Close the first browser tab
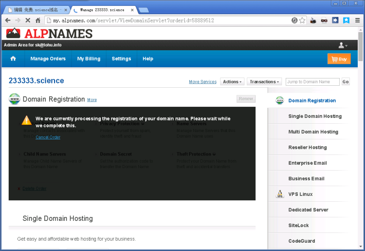This screenshot has width=365, height=251. [x=66, y=10]
